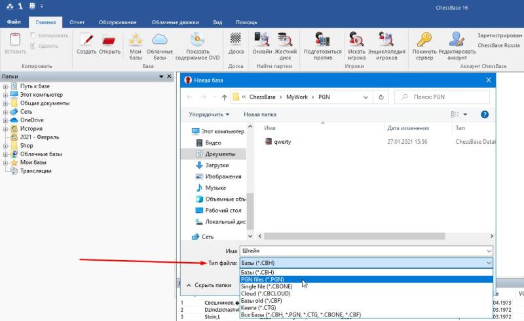Open the Тип файла combo box
This screenshot has width=524, height=321.
pyautogui.click(x=365, y=263)
